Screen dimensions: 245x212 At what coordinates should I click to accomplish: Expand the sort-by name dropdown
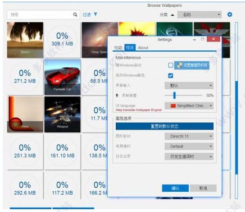point(199,15)
